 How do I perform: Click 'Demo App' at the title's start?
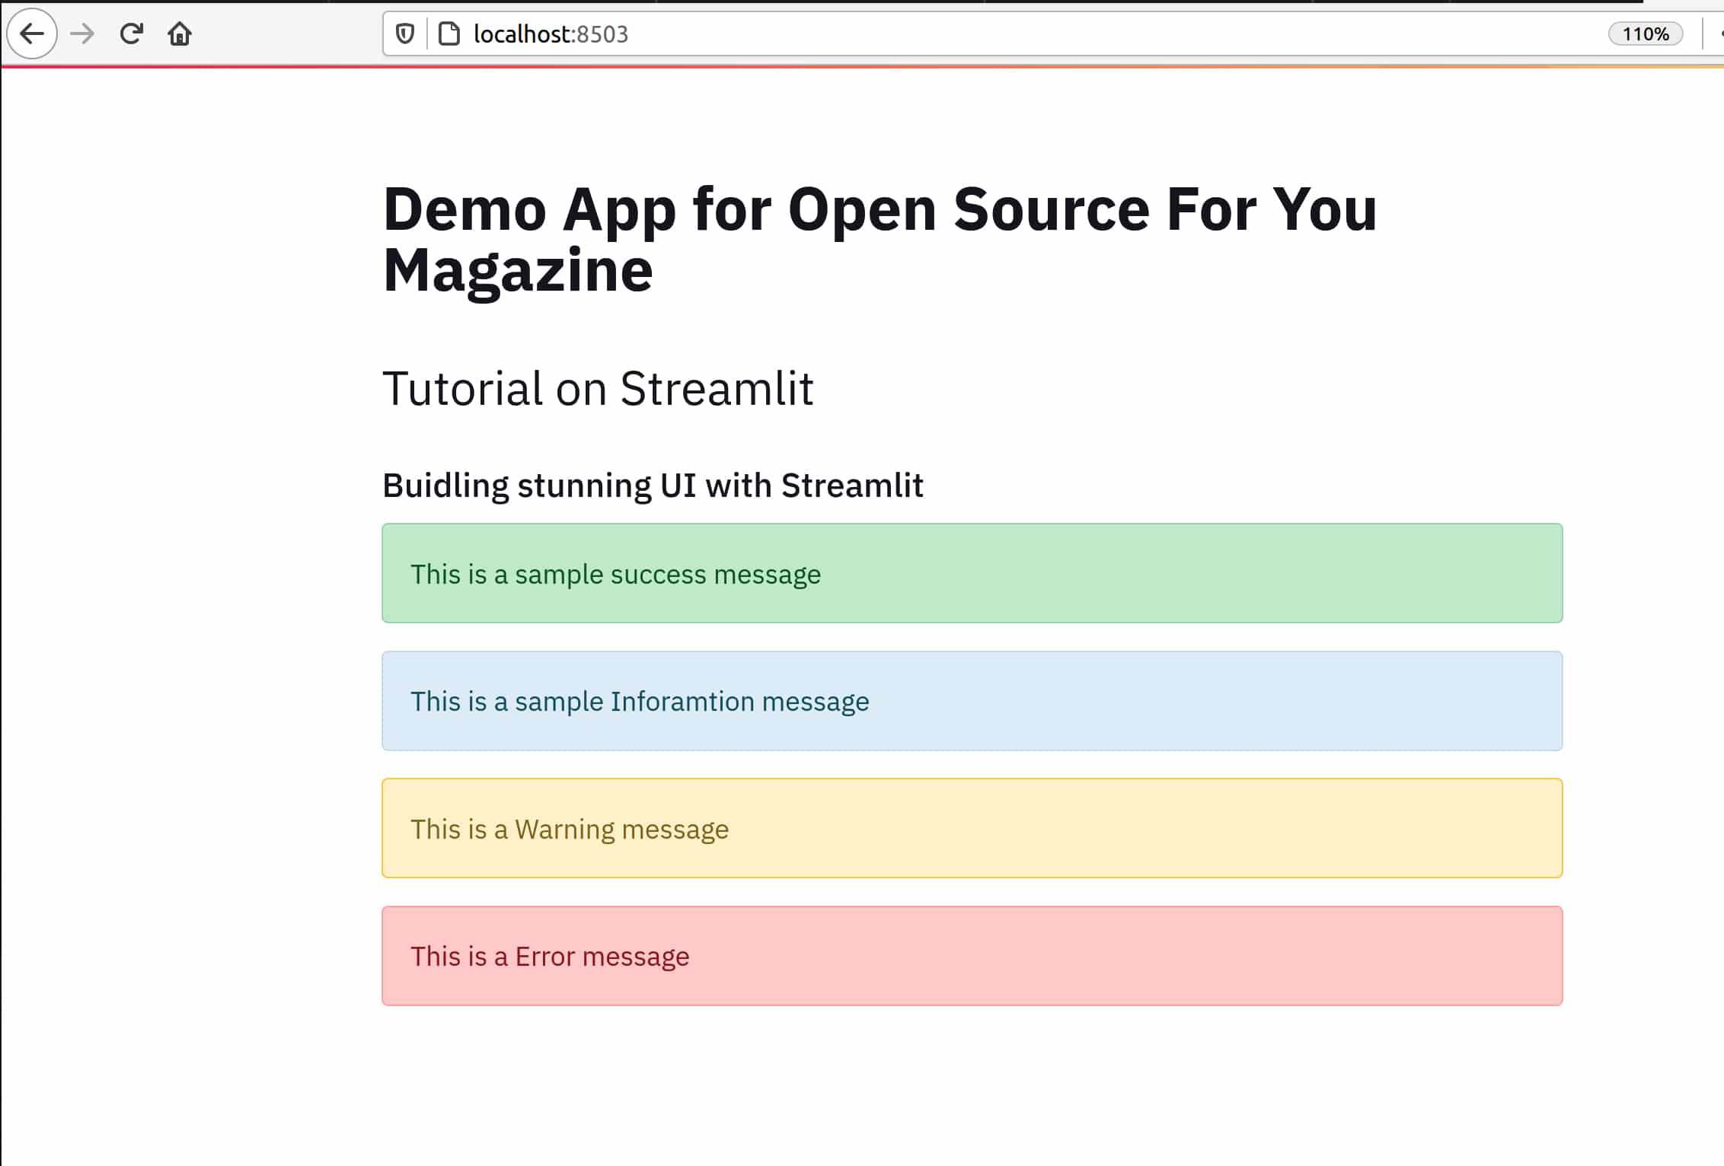pyautogui.click(x=528, y=209)
